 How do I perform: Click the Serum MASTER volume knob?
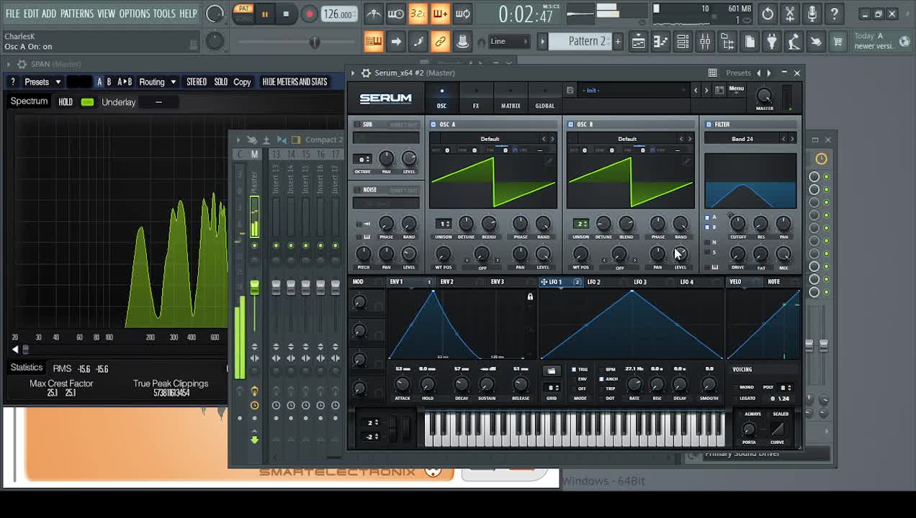(x=764, y=96)
